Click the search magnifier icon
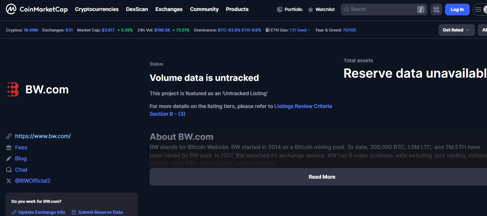 click(347, 9)
